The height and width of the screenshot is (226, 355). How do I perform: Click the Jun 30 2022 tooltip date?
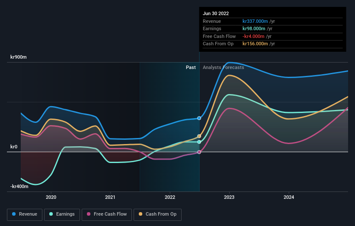[216, 13]
